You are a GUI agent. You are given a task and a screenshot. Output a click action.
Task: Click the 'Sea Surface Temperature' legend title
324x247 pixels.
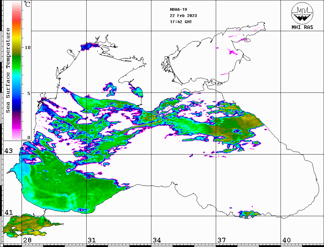[x=8, y=70]
